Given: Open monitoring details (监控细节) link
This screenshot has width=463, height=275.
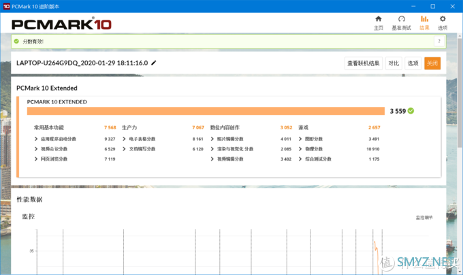Looking at the screenshot, I should coord(424,218).
